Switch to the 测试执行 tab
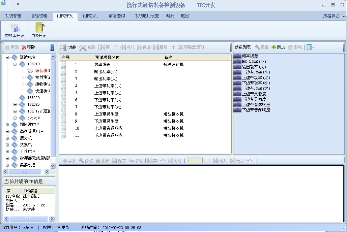 tap(91, 16)
